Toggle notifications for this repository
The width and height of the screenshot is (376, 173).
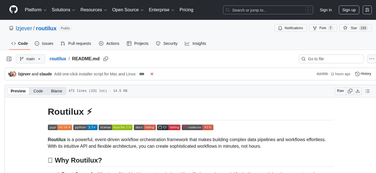[x=290, y=28]
